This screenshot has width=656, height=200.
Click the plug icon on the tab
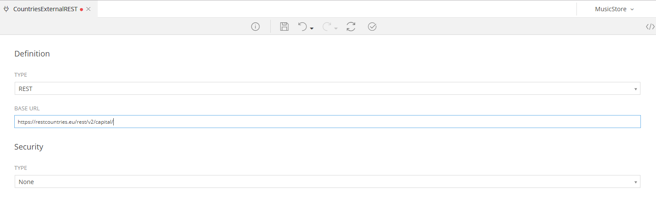click(x=6, y=9)
